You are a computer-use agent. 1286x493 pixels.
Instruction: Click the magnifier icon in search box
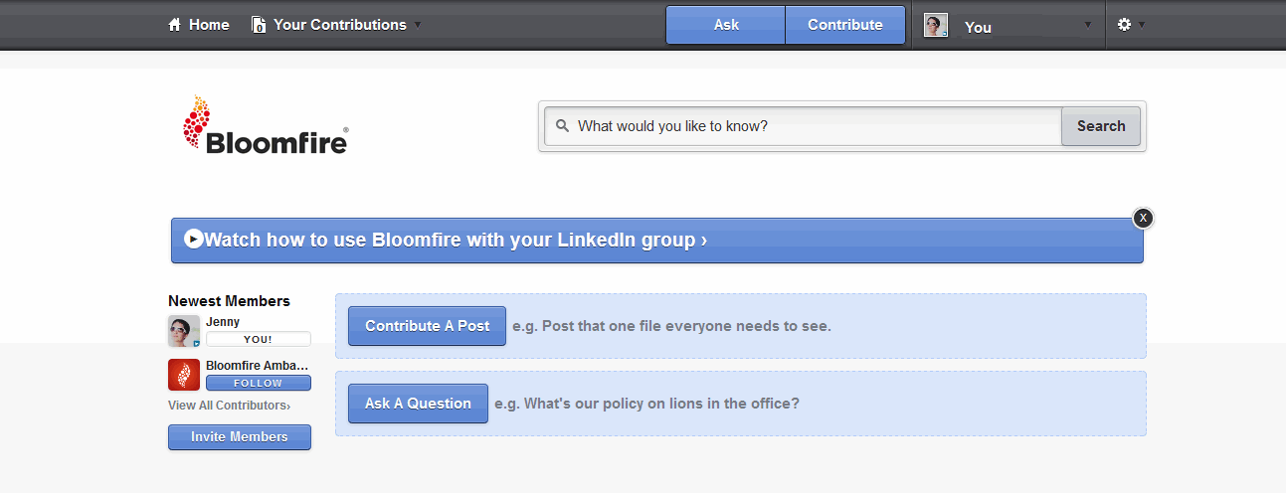562,126
